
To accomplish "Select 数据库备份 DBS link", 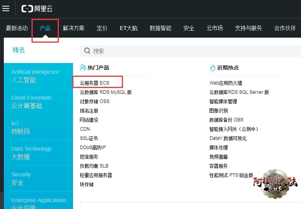I will click(x=226, y=120).
